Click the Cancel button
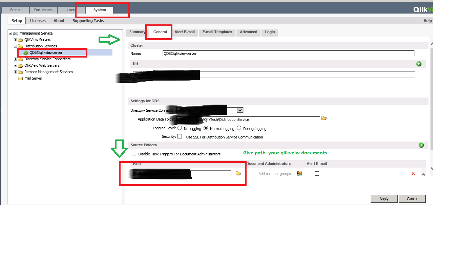The image size is (462, 260). point(412,199)
